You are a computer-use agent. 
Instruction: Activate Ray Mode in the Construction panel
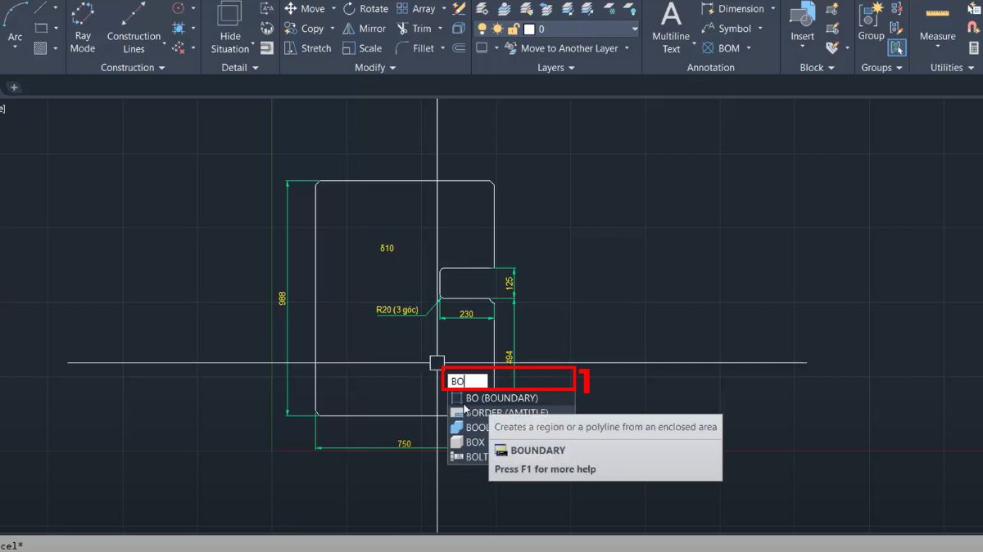83,28
